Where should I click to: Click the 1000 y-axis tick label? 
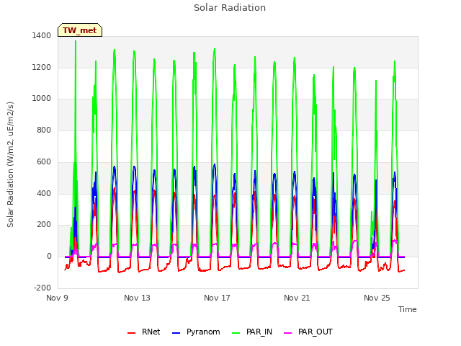(x=42, y=99)
